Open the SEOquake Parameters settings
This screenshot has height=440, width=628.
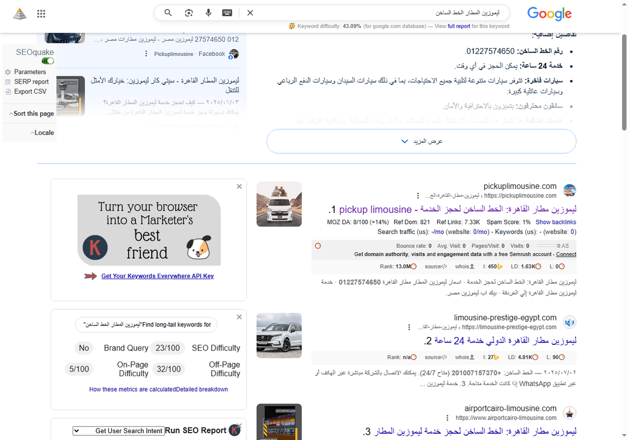coord(29,72)
